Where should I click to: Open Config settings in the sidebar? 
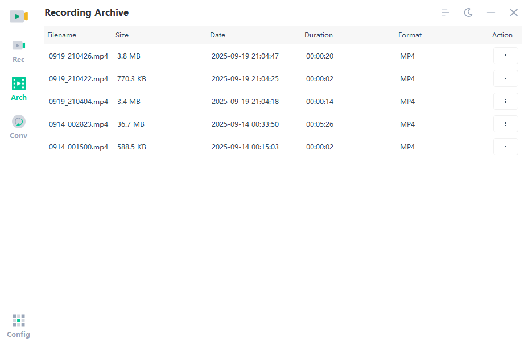pyautogui.click(x=18, y=326)
